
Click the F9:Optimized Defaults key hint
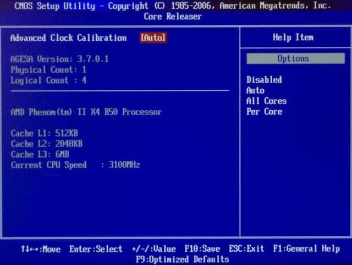182,259
